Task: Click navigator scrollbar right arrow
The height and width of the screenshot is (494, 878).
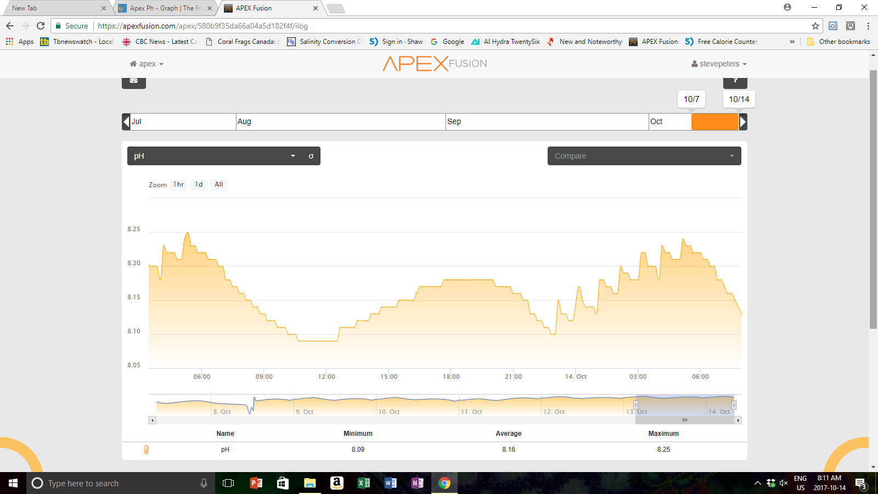Action: tap(738, 420)
